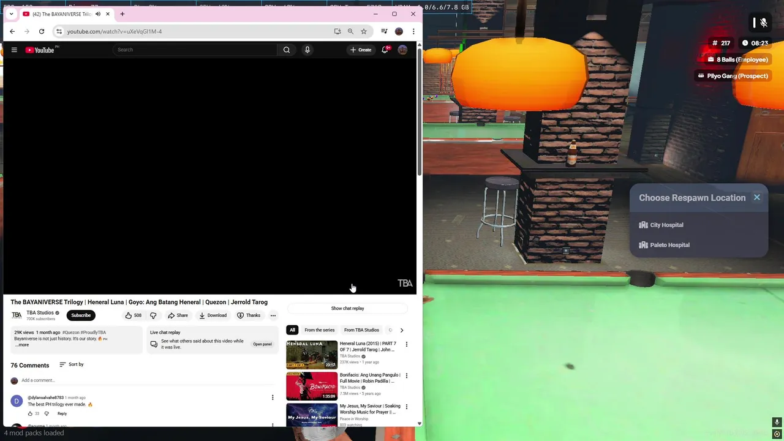Open options for My Jesus, My Saviour video
Viewport: 784px width, 441px height.
click(406, 407)
